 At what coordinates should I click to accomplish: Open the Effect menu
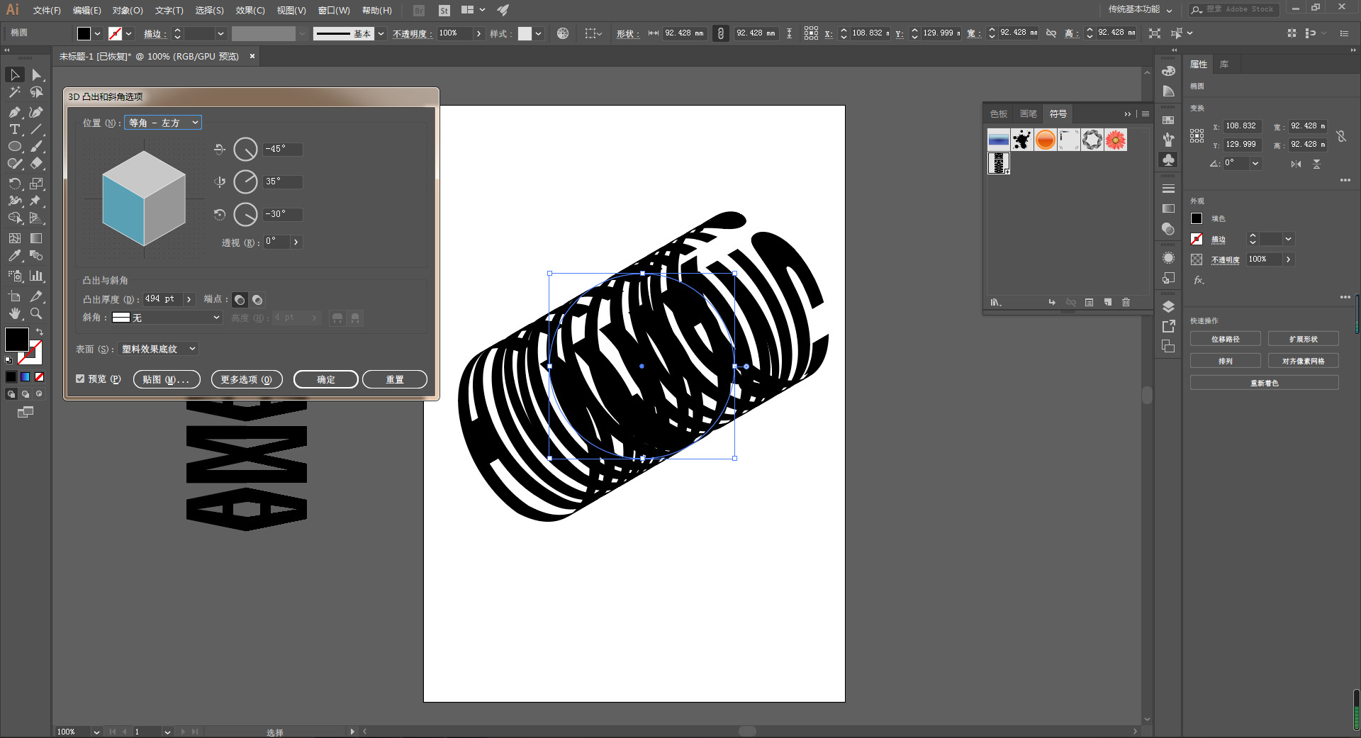pos(250,11)
